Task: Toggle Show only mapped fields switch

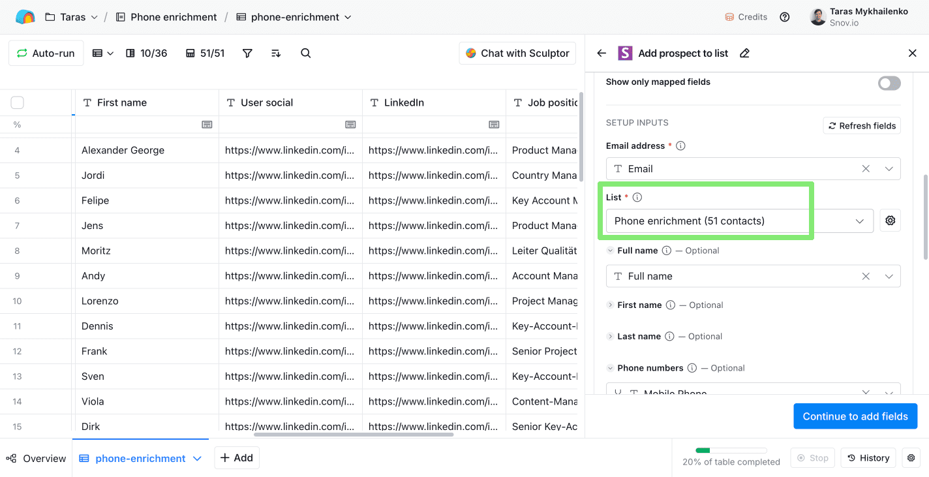Action: 889,83
